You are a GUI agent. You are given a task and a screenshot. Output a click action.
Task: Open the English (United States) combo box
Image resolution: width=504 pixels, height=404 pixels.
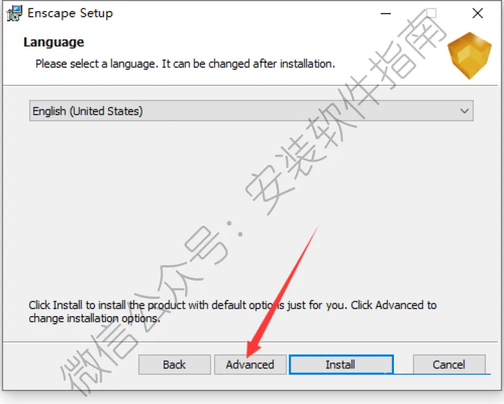(251, 111)
